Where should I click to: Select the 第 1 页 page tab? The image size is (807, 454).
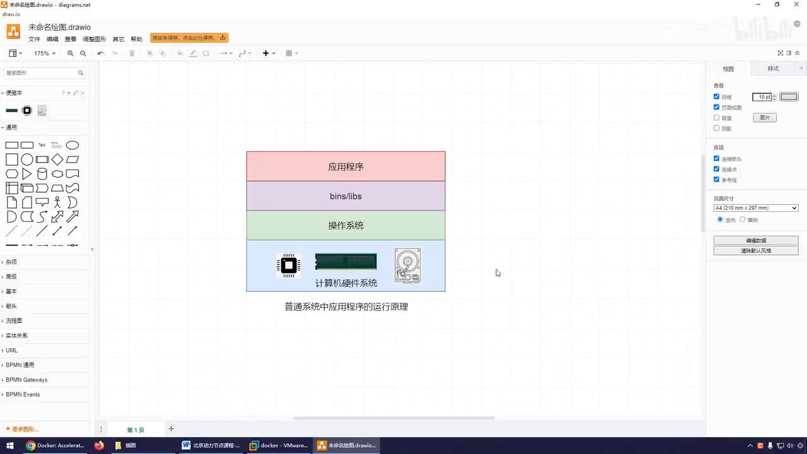tap(136, 430)
